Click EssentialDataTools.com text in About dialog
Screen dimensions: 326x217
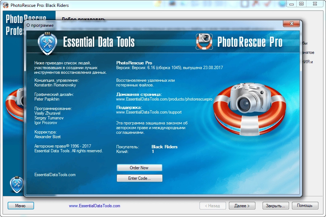(x=55, y=175)
